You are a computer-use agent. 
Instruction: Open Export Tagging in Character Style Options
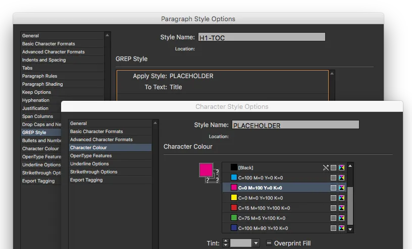[x=110, y=180]
